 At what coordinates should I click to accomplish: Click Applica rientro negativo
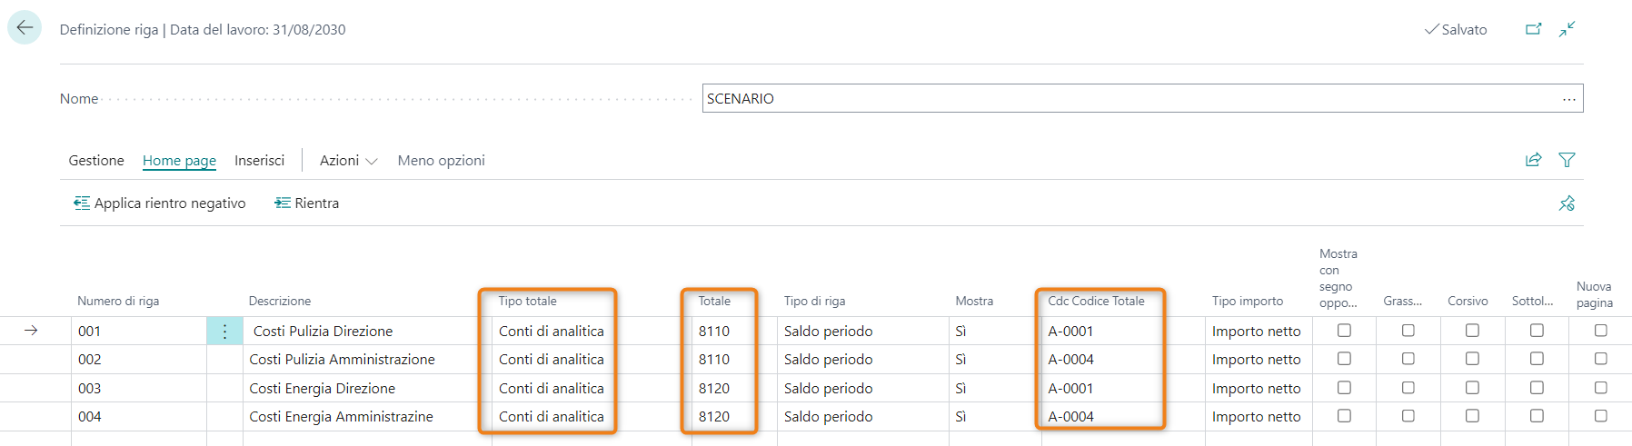[x=160, y=203]
